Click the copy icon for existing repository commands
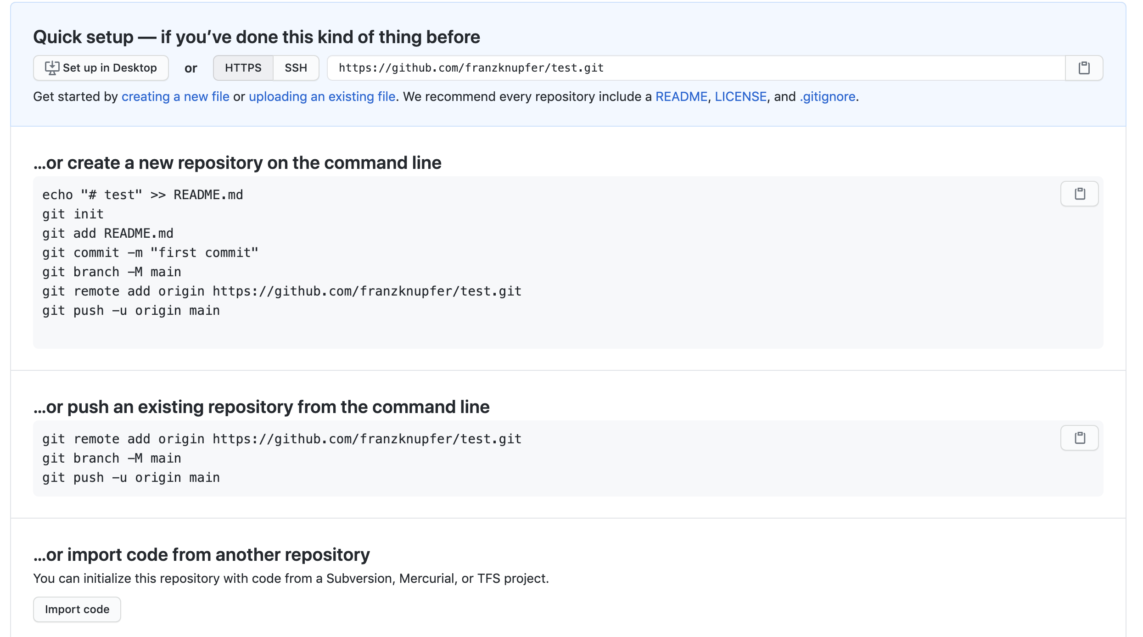The image size is (1143, 637). [x=1080, y=438]
